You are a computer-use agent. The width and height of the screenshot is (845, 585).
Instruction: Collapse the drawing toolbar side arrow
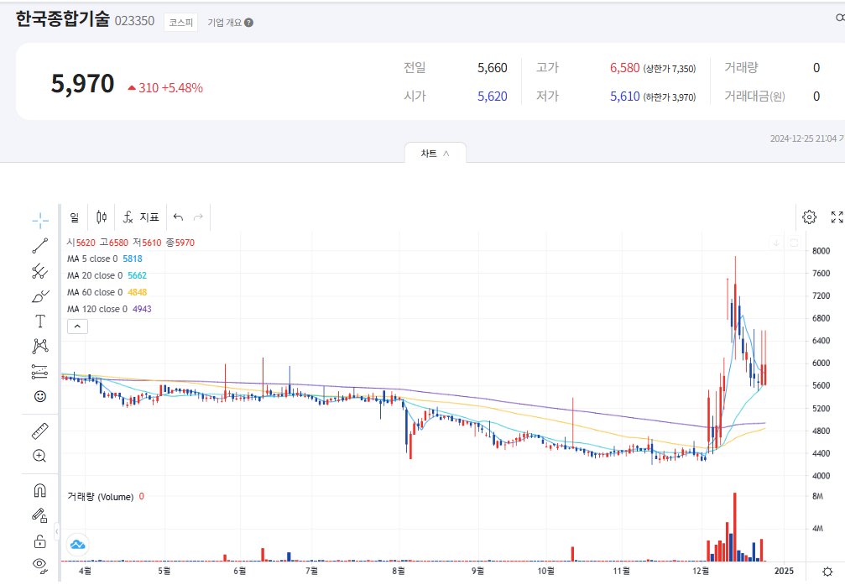click(57, 531)
